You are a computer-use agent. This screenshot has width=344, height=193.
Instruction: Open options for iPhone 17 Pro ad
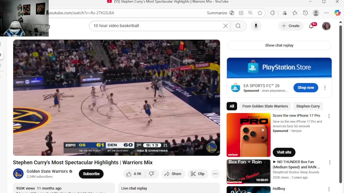click(329, 116)
